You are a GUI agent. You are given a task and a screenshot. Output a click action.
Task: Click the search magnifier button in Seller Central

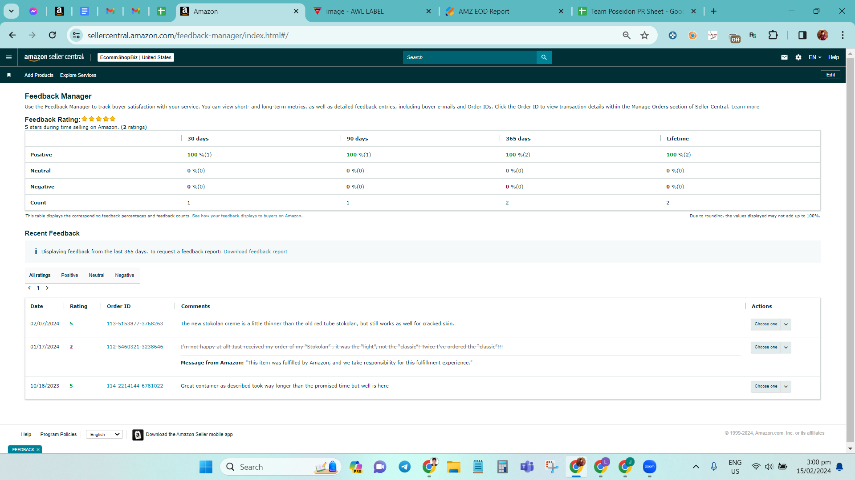[x=544, y=57]
